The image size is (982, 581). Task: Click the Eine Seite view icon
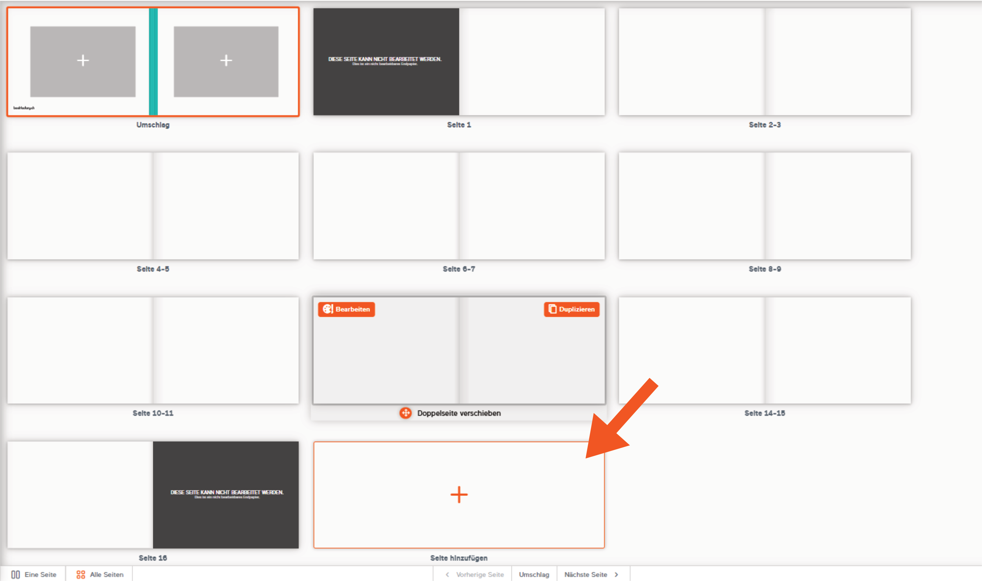click(16, 574)
